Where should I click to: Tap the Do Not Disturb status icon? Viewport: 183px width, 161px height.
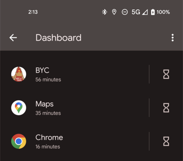coord(125,12)
